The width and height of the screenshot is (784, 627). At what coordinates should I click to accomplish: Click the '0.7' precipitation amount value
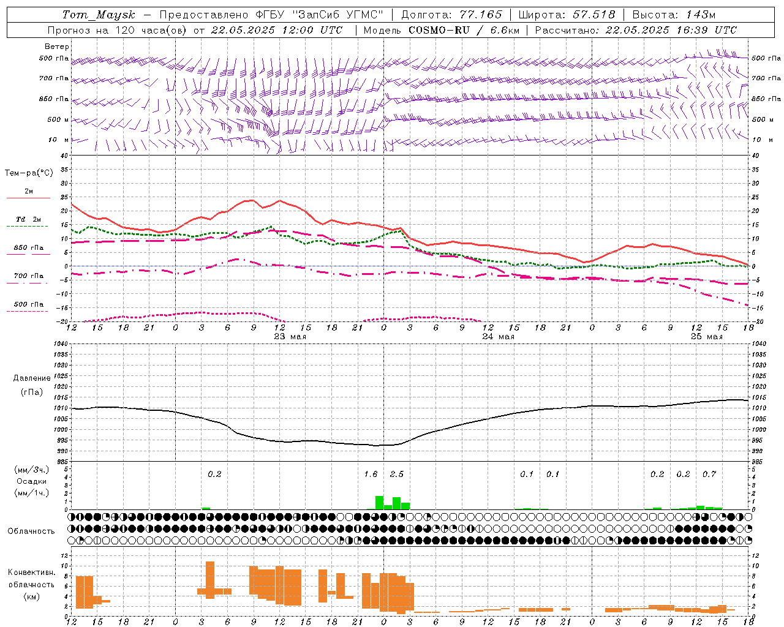pyautogui.click(x=709, y=474)
